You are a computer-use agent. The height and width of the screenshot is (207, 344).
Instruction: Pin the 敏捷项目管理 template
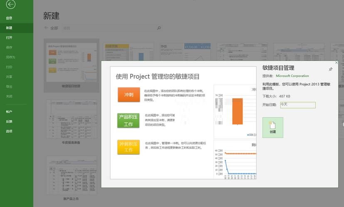tap(331, 69)
